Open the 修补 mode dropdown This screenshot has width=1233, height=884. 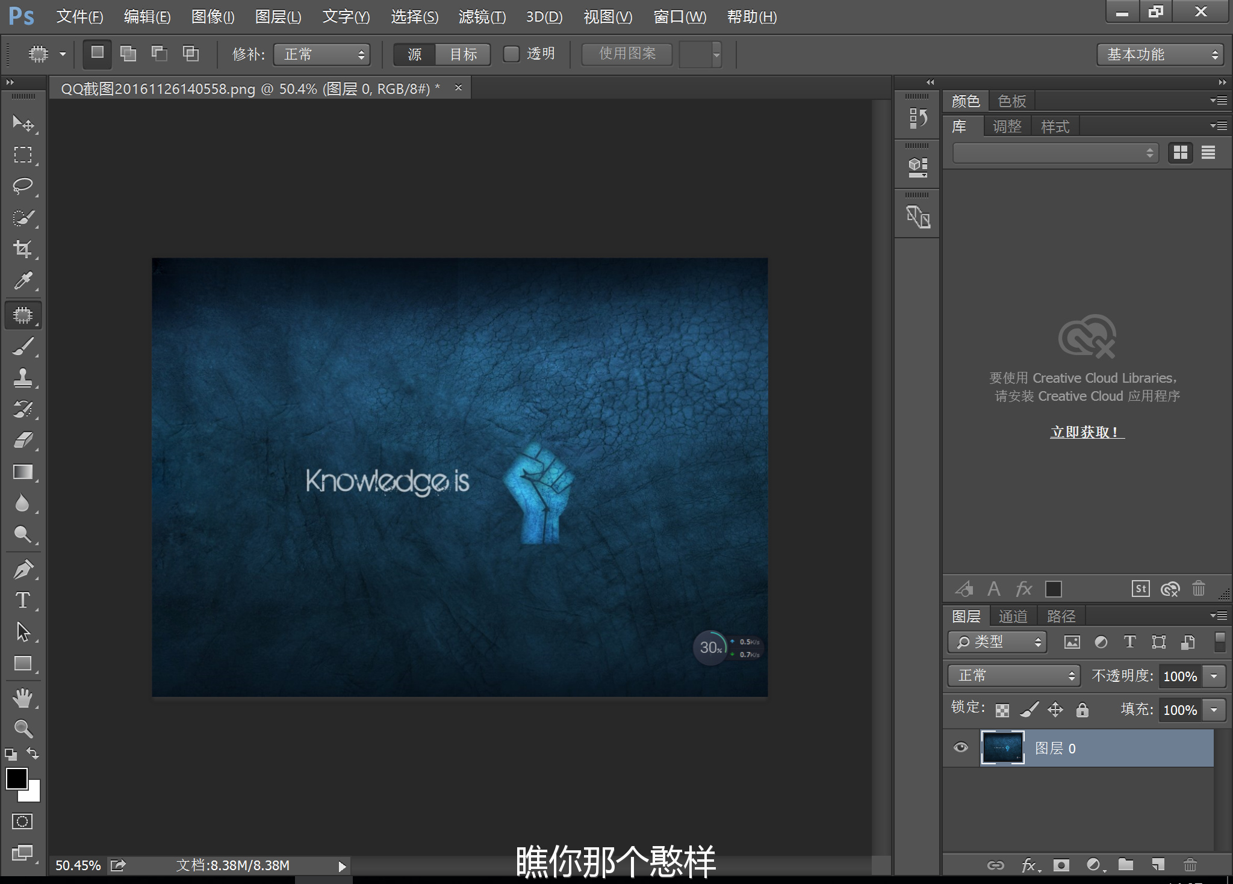[322, 54]
